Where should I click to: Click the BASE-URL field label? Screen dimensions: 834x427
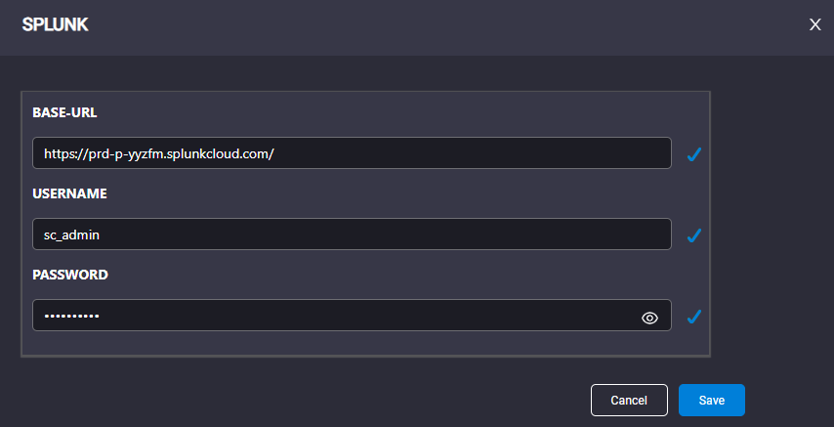(x=64, y=113)
